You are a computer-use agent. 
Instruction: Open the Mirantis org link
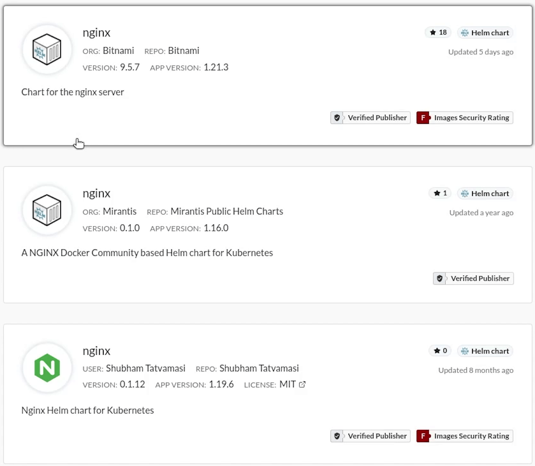pos(120,211)
